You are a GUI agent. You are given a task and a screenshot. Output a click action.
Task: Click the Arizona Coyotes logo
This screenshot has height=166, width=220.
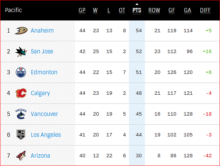click(x=21, y=156)
